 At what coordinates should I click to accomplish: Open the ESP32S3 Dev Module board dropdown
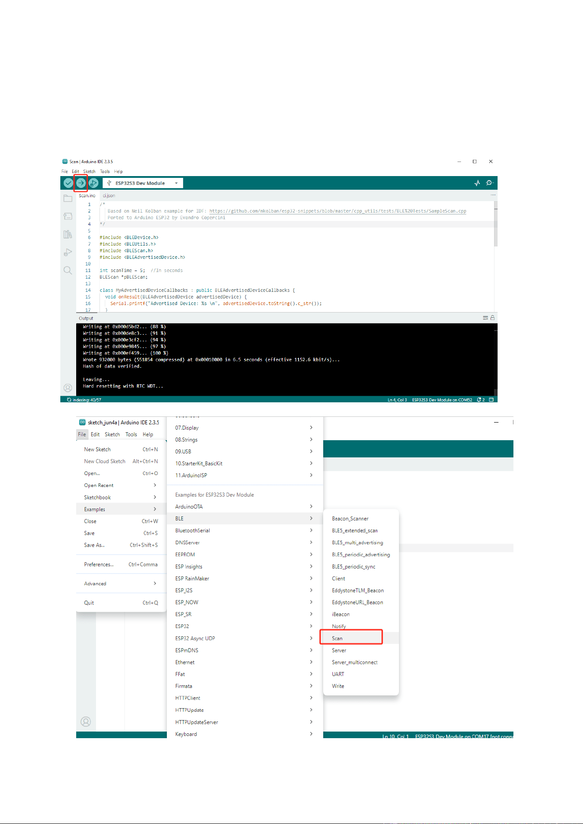tap(143, 183)
